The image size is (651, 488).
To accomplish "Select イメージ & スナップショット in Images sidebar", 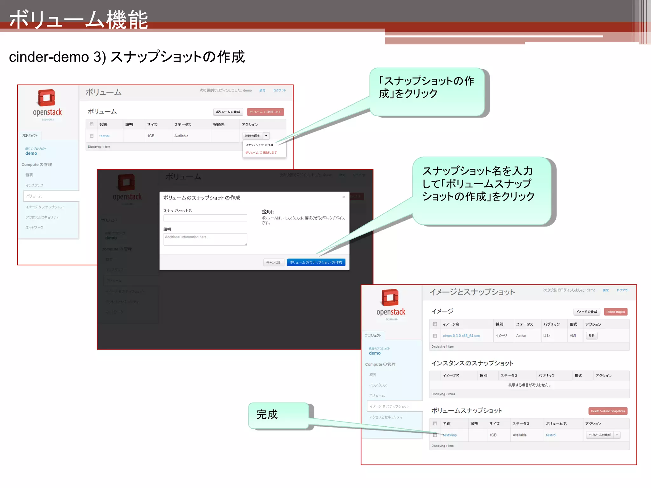I will 394,406.
